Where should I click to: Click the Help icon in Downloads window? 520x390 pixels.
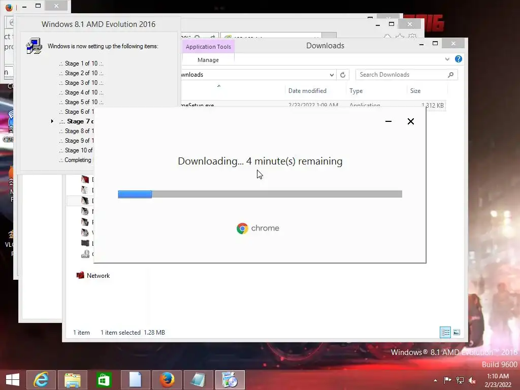[459, 59]
